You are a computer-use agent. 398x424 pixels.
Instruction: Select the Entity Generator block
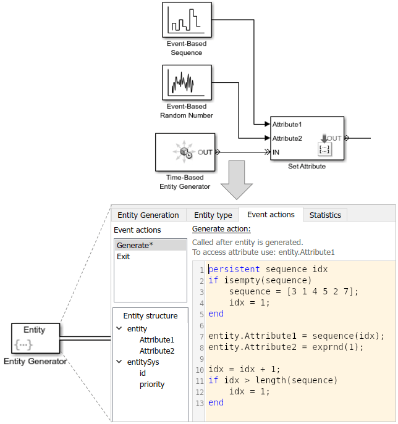pyautogui.click(x=35, y=338)
